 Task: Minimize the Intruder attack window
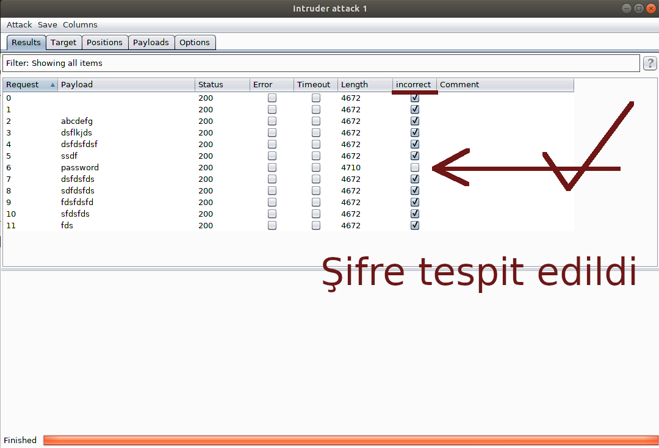[x=627, y=8]
